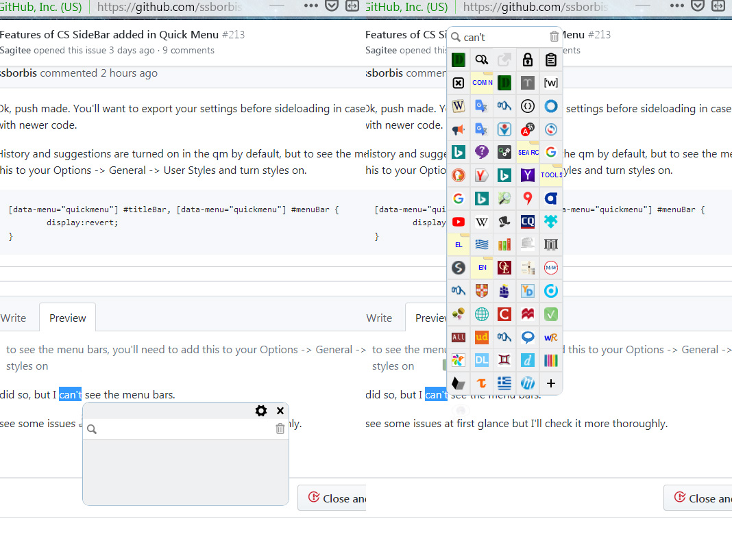Open Sagitee's profile link in left screenshot

[15, 51]
